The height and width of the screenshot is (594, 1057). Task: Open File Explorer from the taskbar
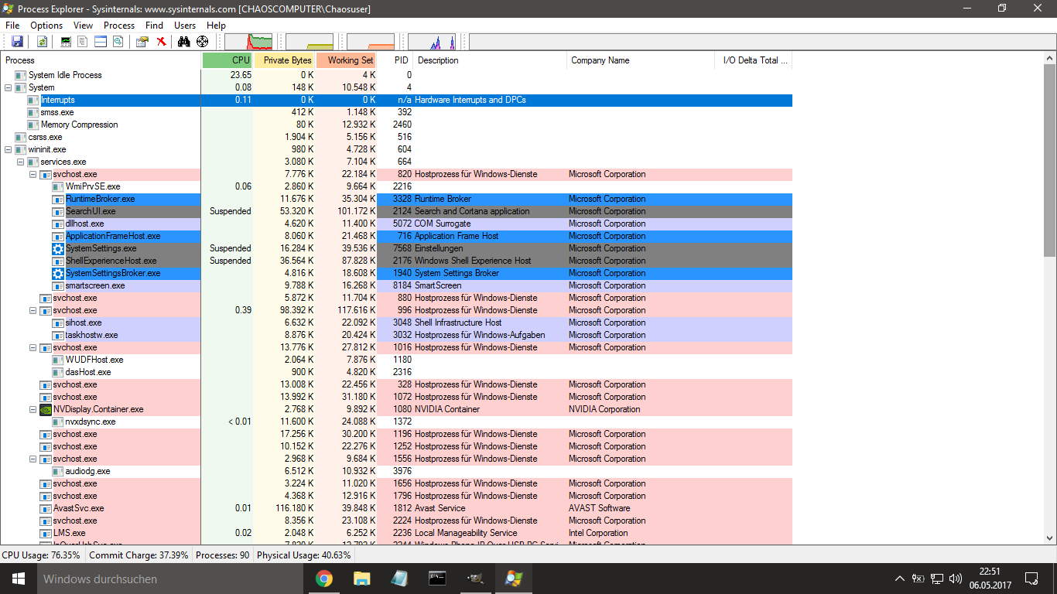click(361, 579)
